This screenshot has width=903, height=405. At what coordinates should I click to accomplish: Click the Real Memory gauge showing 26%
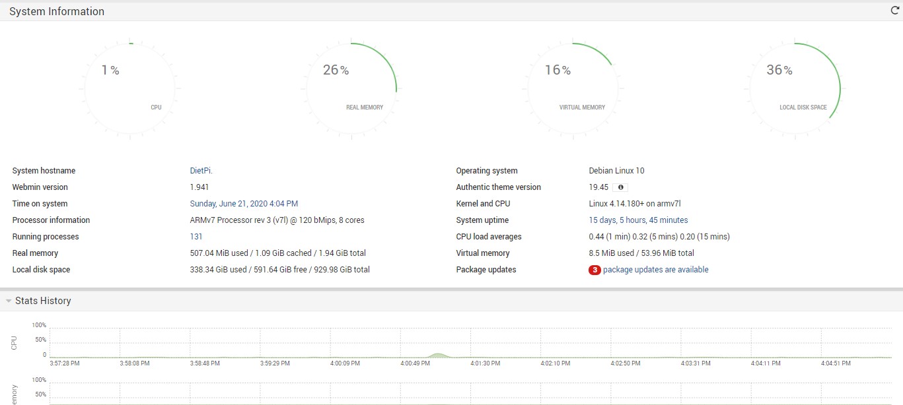click(351, 90)
